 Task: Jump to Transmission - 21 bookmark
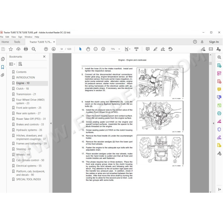(x=26, y=94)
